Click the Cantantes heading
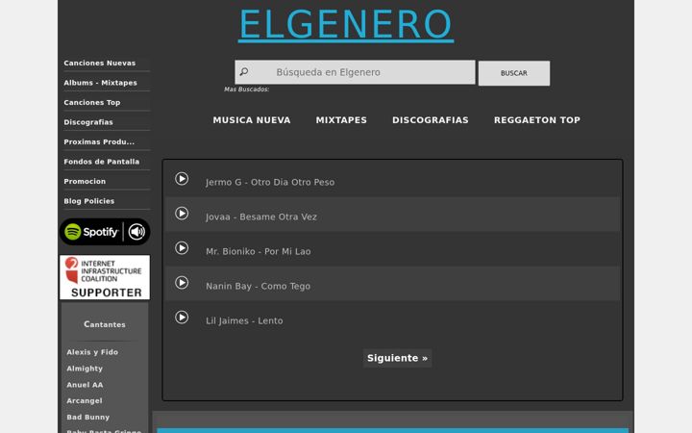 [x=105, y=324]
